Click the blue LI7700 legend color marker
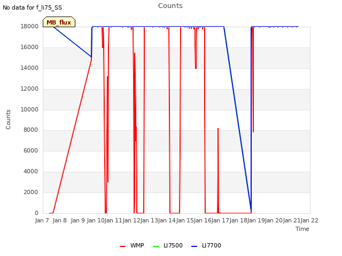Image resolution: width=342 pixels, height=256 pixels. coord(194,246)
